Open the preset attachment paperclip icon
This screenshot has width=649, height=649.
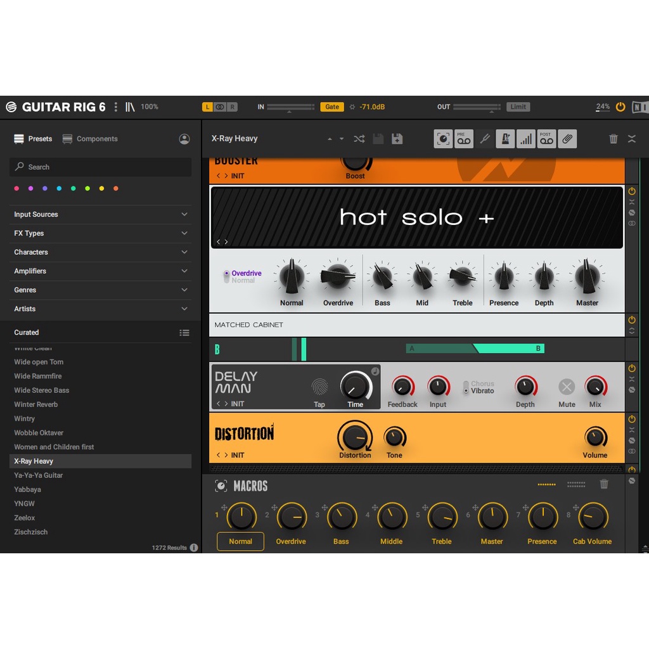(x=567, y=139)
